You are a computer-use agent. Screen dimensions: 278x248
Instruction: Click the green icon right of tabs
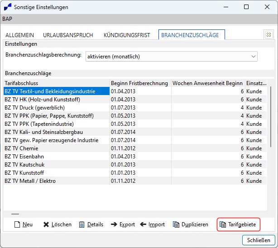pos(268,34)
